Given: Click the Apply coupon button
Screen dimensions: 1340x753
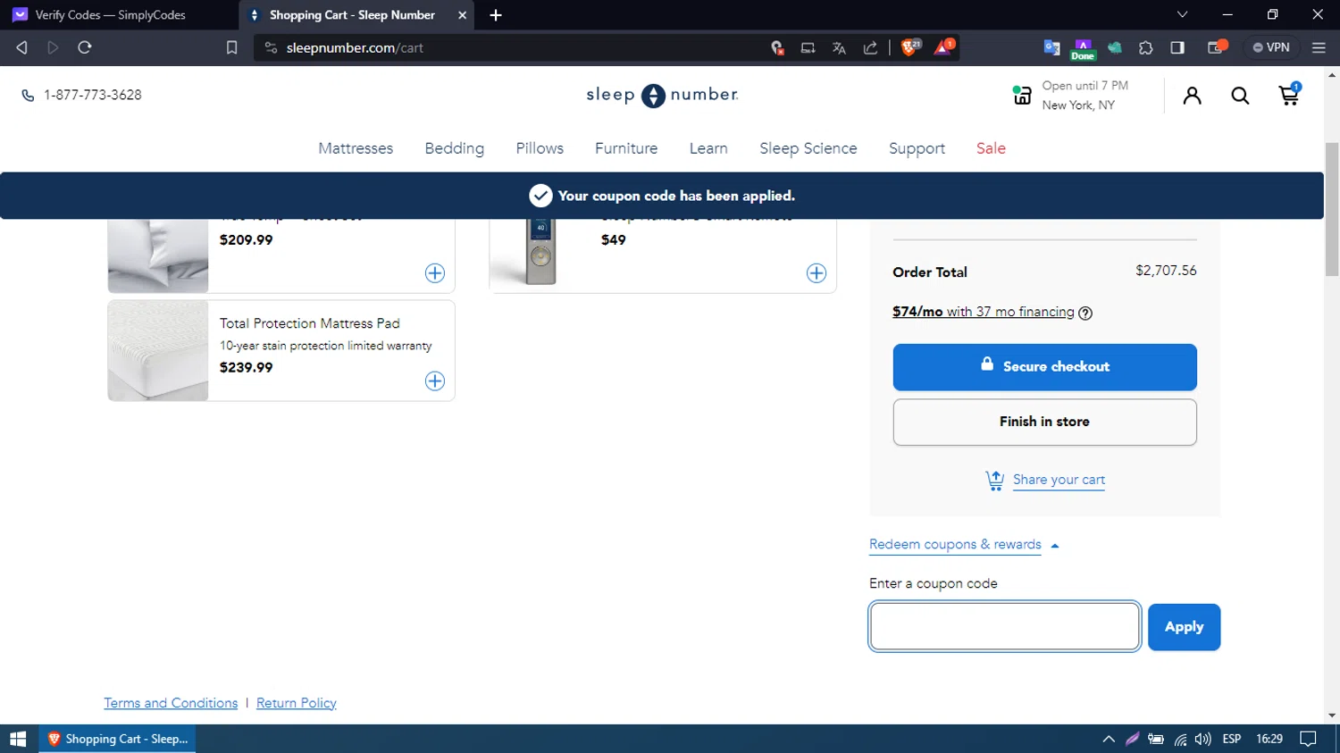Looking at the screenshot, I should 1184,627.
